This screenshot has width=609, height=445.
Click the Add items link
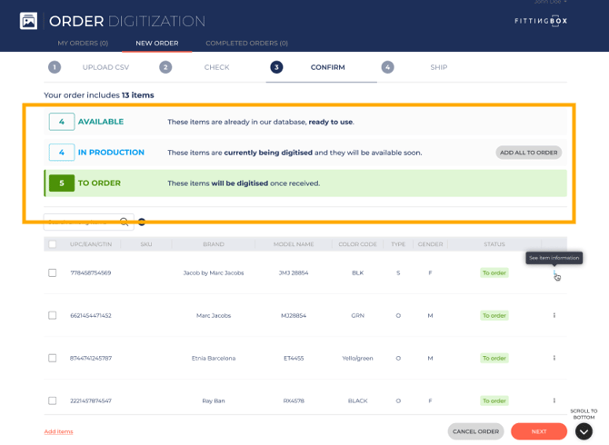coord(58,431)
